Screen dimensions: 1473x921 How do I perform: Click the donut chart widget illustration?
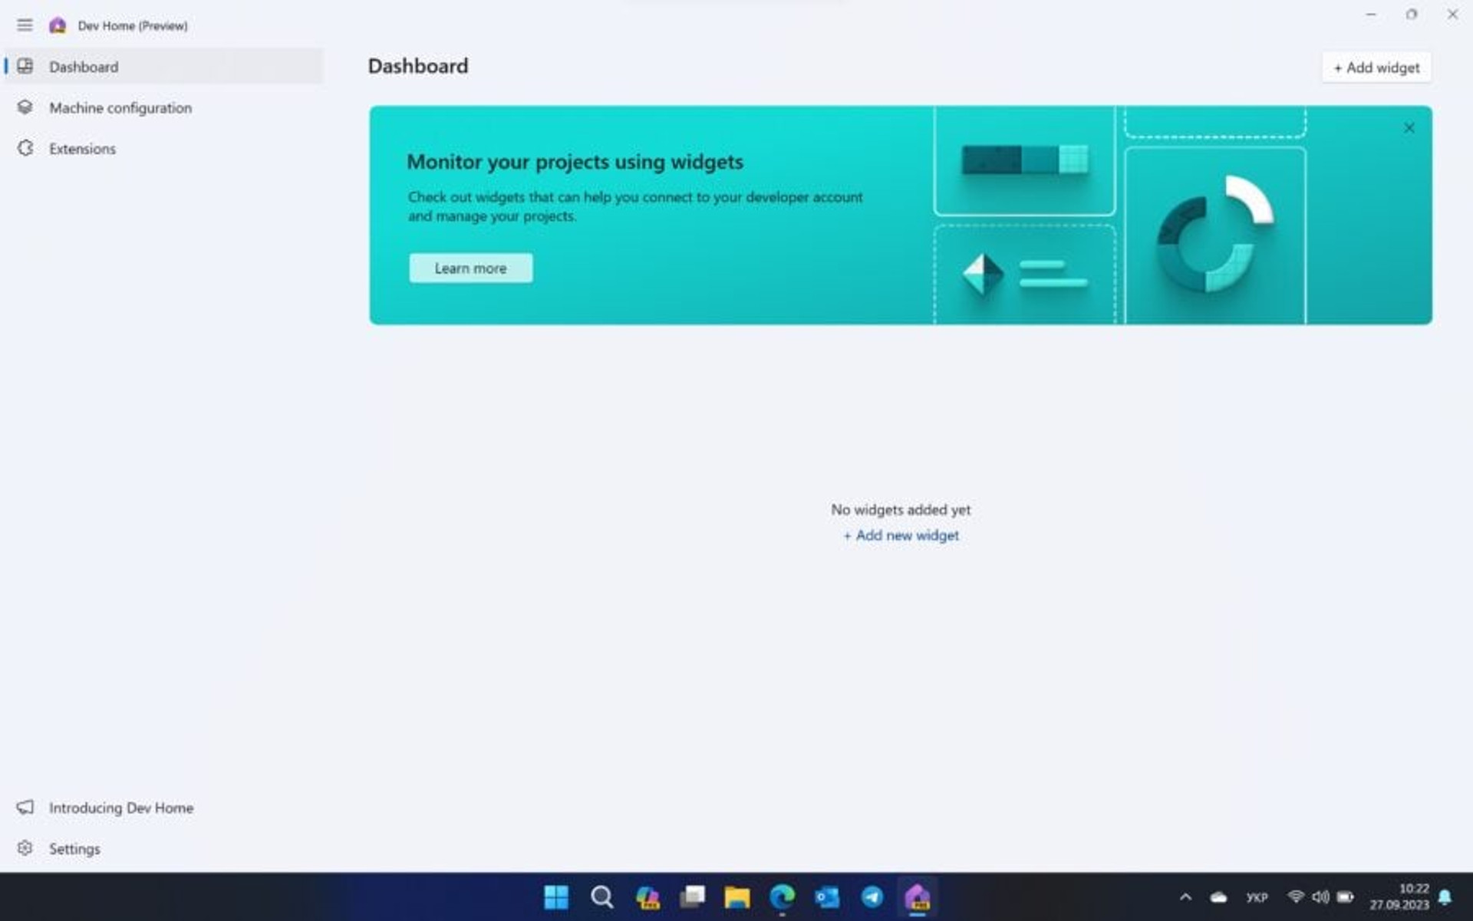coord(1215,234)
